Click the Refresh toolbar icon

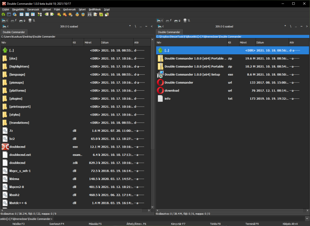(x=3, y=14)
